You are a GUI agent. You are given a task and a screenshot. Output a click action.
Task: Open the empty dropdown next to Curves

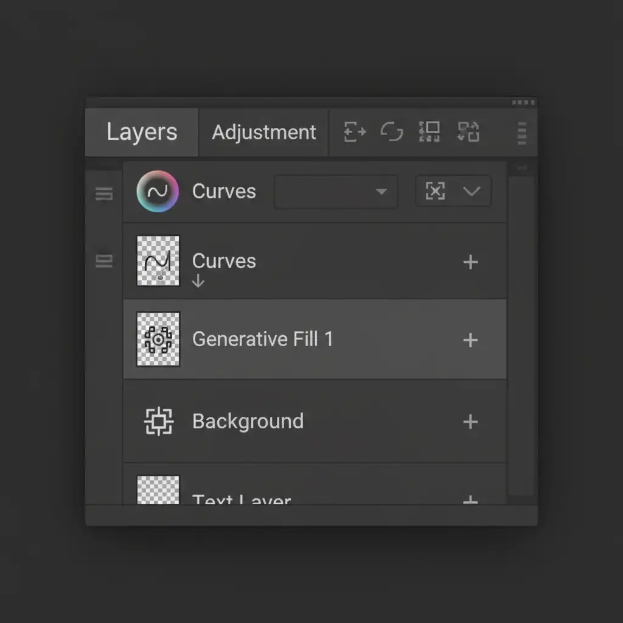point(336,192)
